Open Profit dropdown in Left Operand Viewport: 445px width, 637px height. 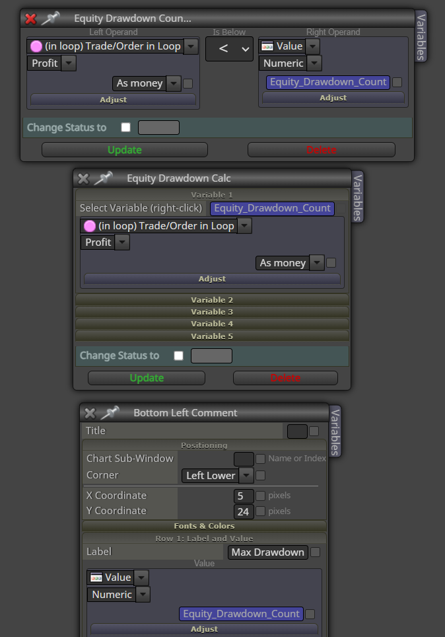[x=69, y=63]
